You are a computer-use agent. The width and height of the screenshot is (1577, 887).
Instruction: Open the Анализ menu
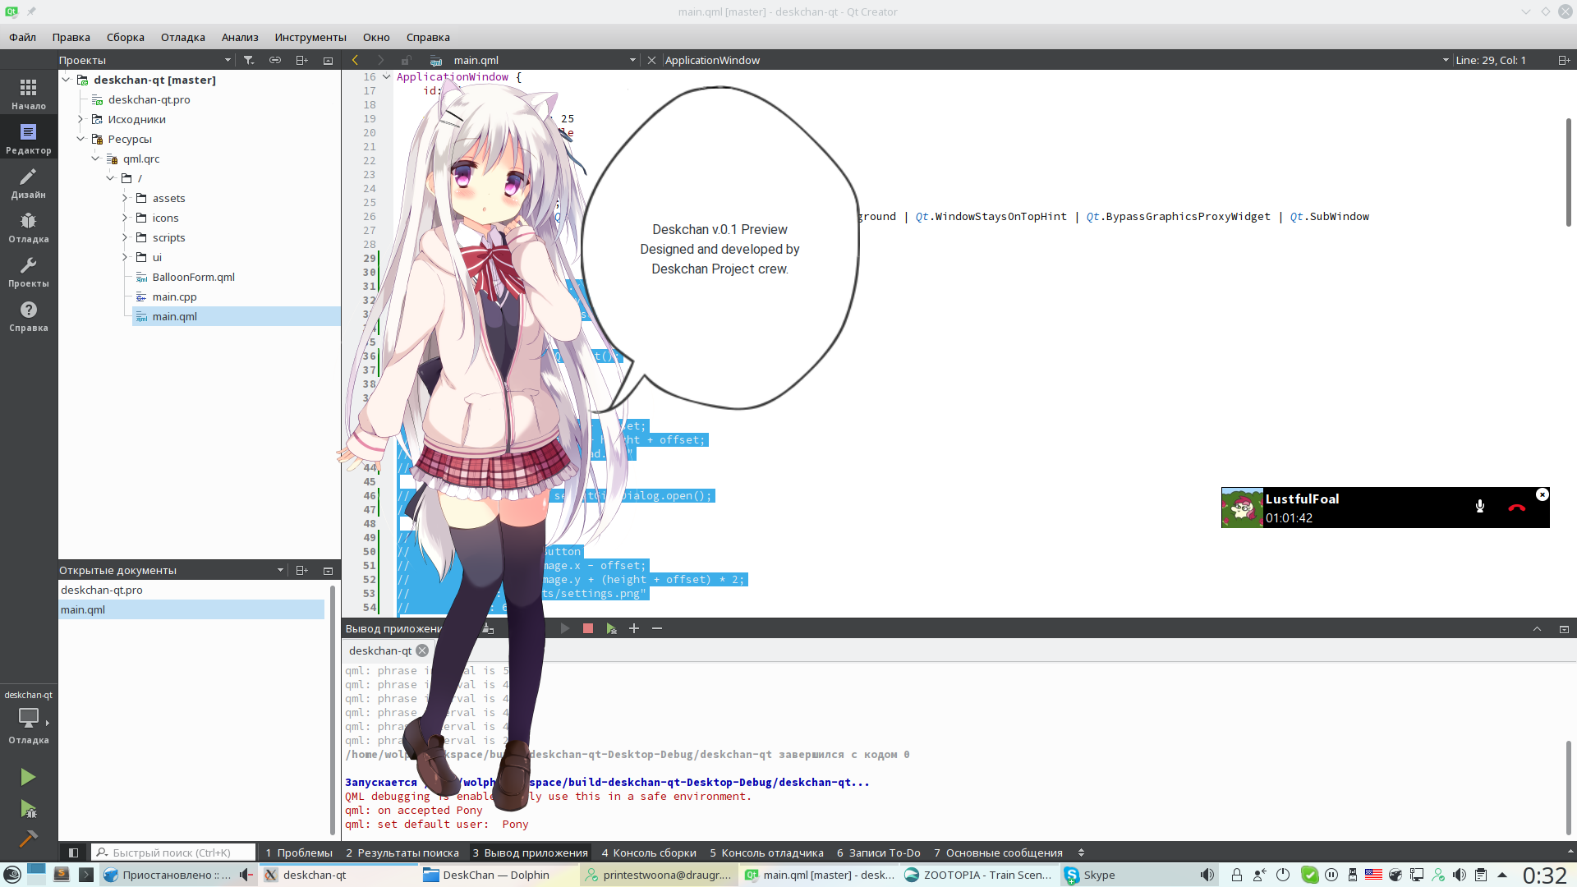240,37
